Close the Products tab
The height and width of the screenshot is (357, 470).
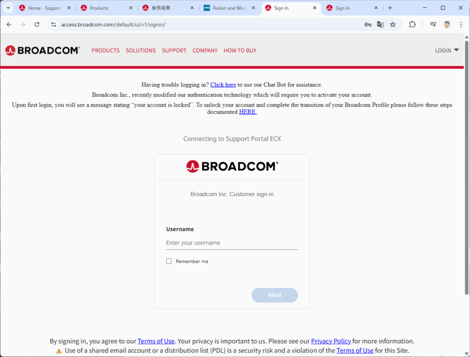coord(131,8)
